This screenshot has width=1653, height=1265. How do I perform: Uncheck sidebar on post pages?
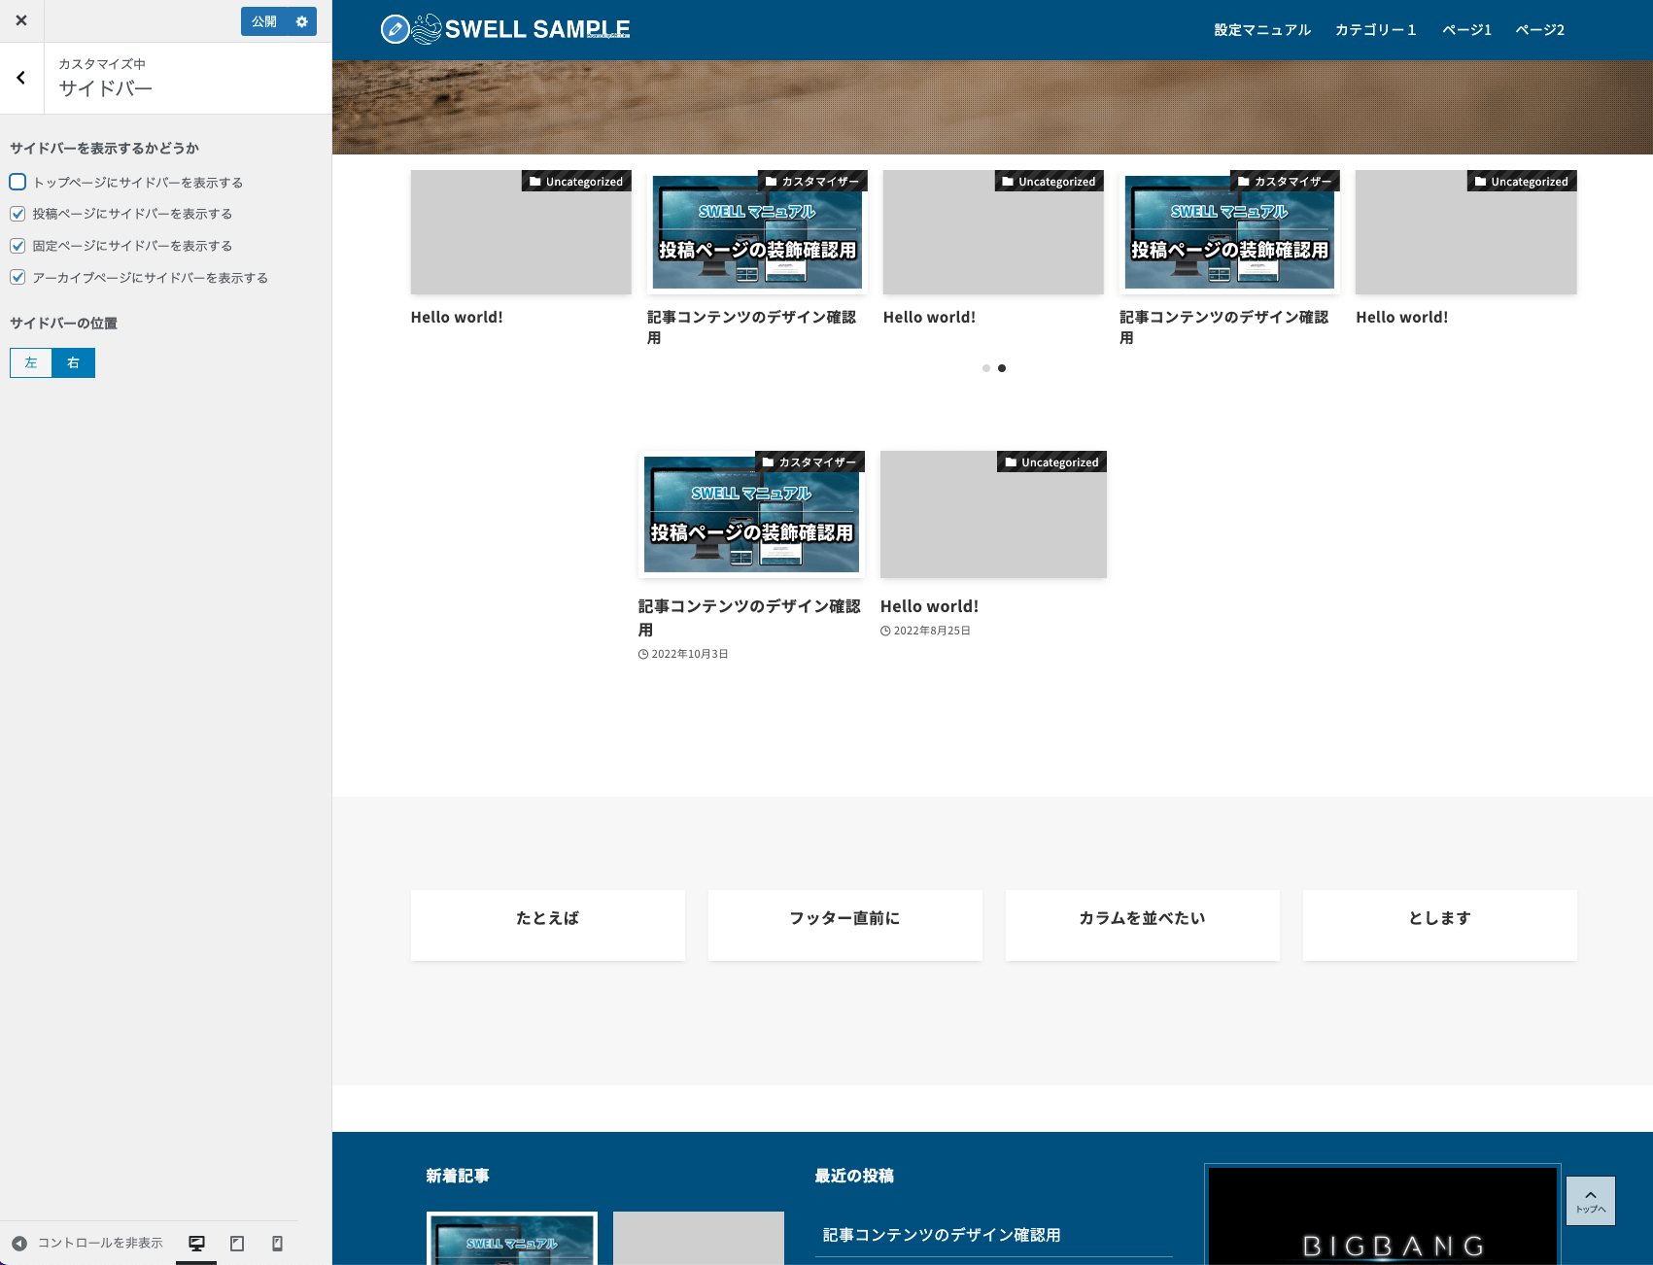17,214
